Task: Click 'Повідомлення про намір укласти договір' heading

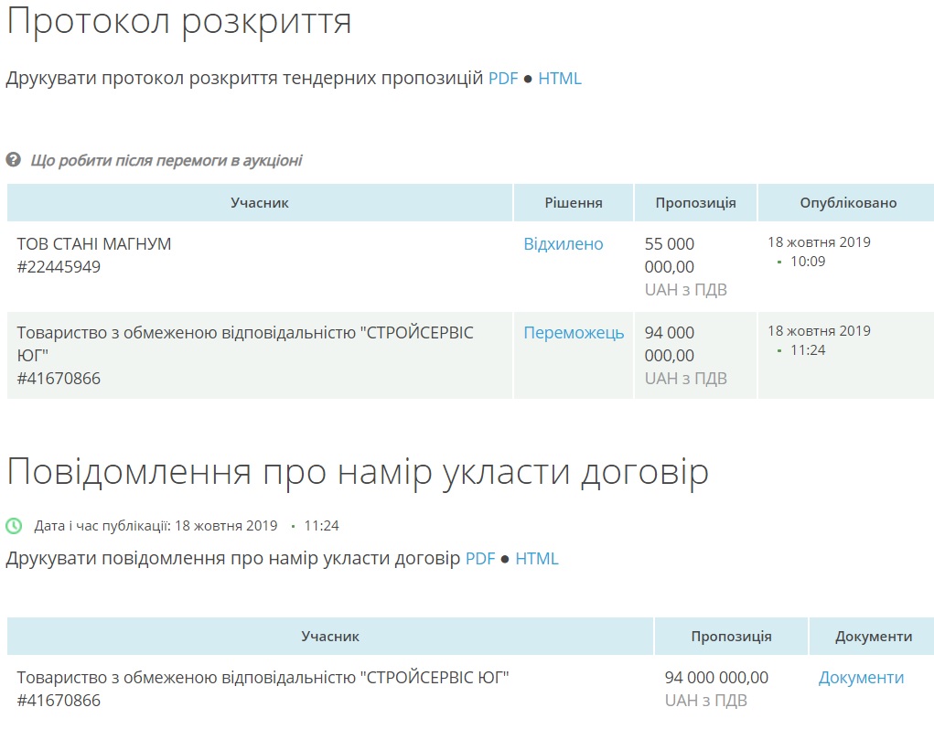Action: click(358, 473)
